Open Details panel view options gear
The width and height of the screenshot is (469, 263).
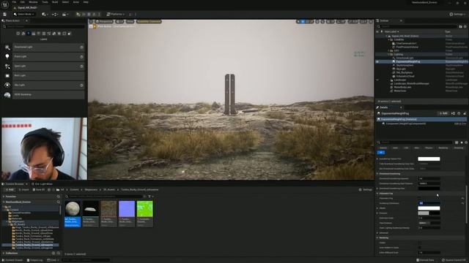point(466,142)
